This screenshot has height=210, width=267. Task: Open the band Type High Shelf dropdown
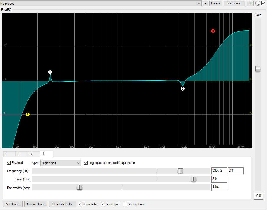[61, 163]
